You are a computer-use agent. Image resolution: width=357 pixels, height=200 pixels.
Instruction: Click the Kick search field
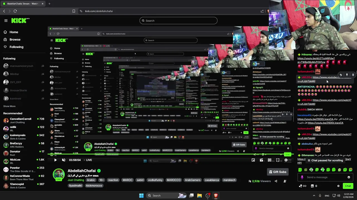coord(178,21)
